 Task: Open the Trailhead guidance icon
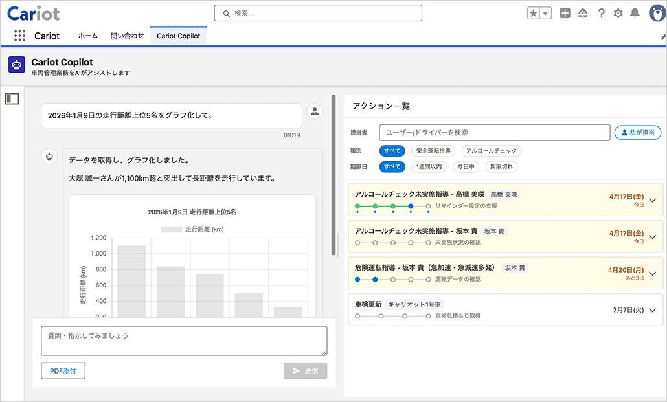[x=583, y=13]
